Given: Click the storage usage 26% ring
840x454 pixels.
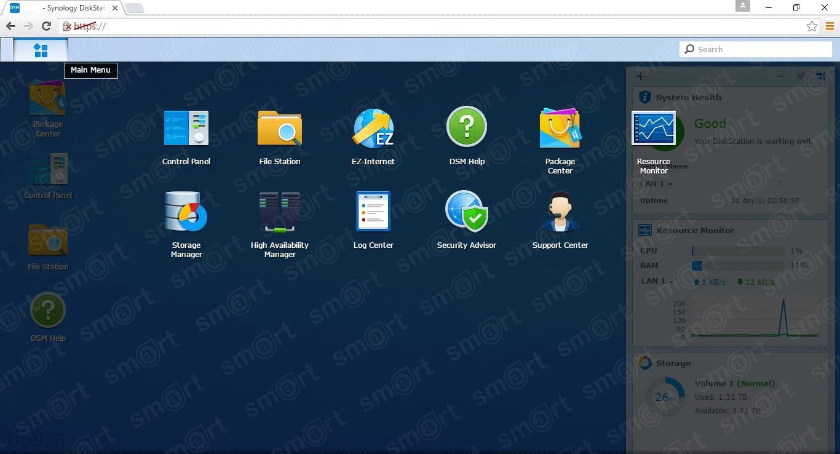Looking at the screenshot, I should coord(665,397).
